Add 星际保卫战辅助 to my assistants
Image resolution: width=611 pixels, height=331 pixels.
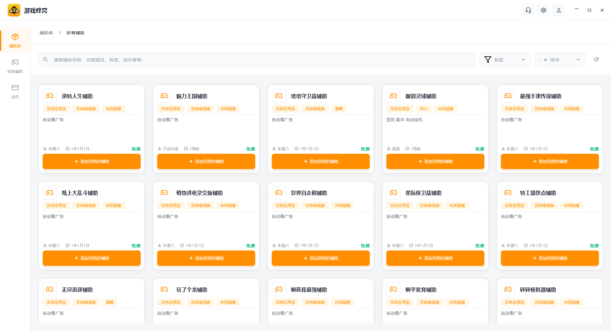click(x=435, y=258)
